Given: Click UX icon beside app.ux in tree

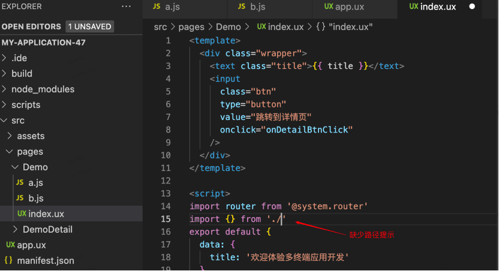Looking at the screenshot, I should tap(11, 245).
